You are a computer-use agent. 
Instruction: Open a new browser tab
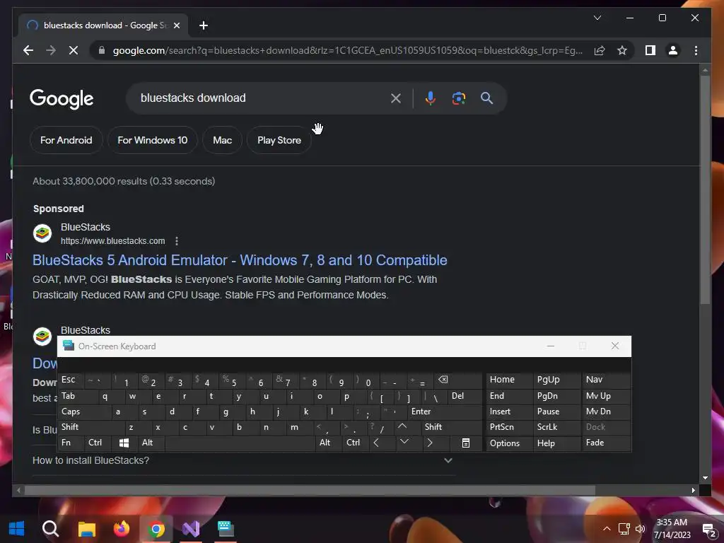pyautogui.click(x=204, y=25)
